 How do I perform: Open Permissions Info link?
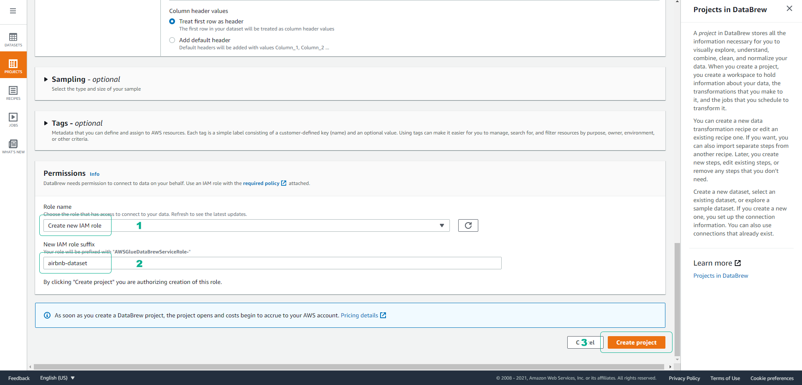[94, 174]
